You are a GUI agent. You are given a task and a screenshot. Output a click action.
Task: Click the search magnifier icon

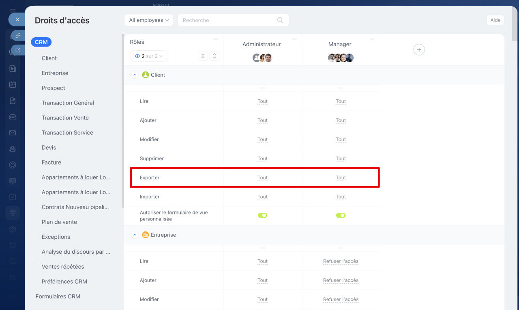coord(280,20)
